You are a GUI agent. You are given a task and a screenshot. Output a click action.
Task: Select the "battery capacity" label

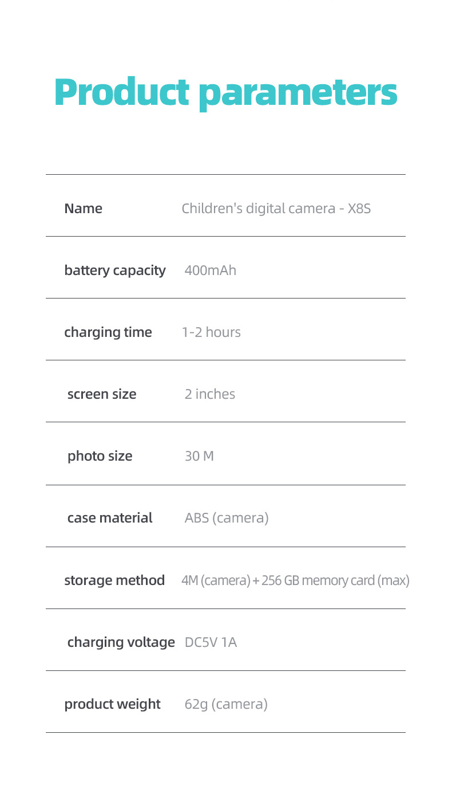pyautogui.click(x=115, y=270)
